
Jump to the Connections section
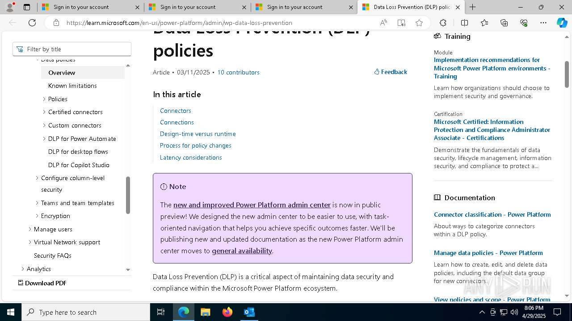coord(177,122)
